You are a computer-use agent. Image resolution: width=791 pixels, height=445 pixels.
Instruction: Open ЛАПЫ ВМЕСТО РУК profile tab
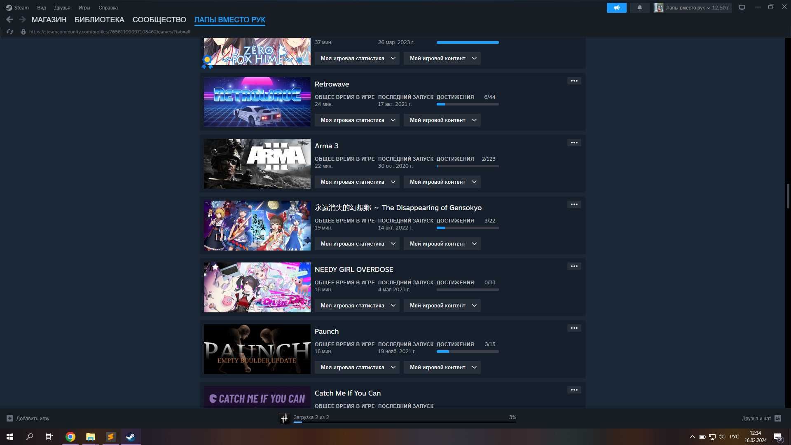(x=230, y=20)
